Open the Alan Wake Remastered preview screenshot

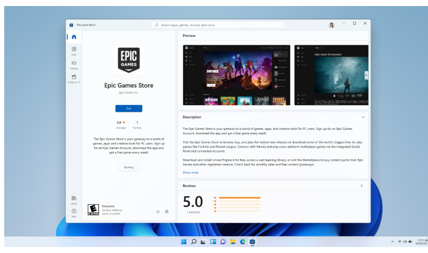(x=331, y=75)
